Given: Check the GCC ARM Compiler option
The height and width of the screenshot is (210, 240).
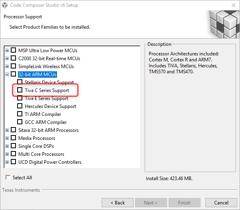Looking at the screenshot, I should pos(20,122).
